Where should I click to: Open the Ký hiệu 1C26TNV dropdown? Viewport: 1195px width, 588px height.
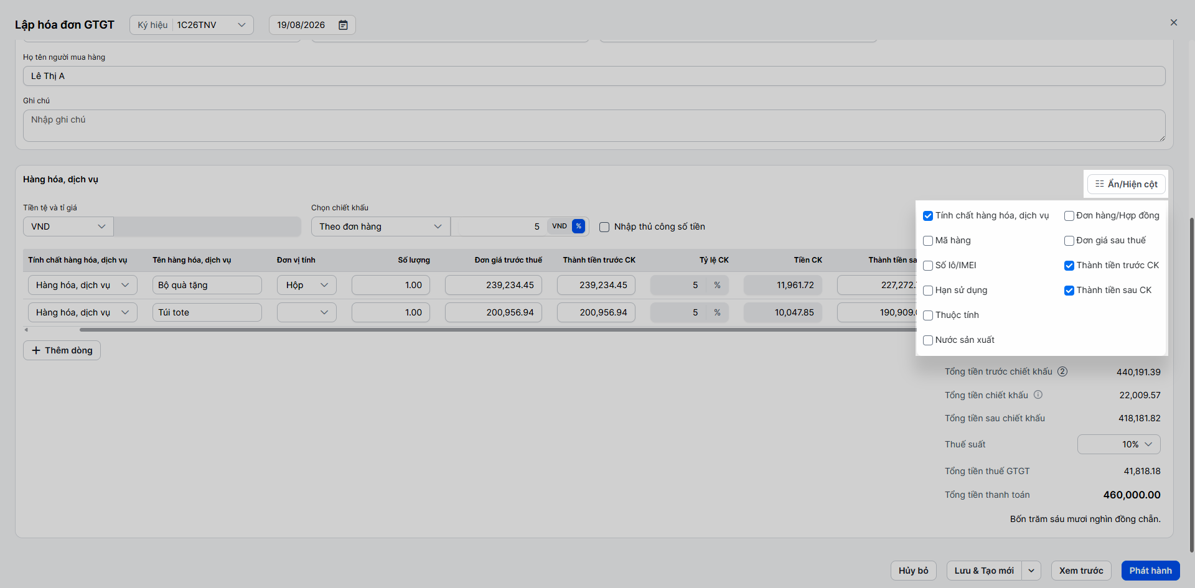coord(192,25)
